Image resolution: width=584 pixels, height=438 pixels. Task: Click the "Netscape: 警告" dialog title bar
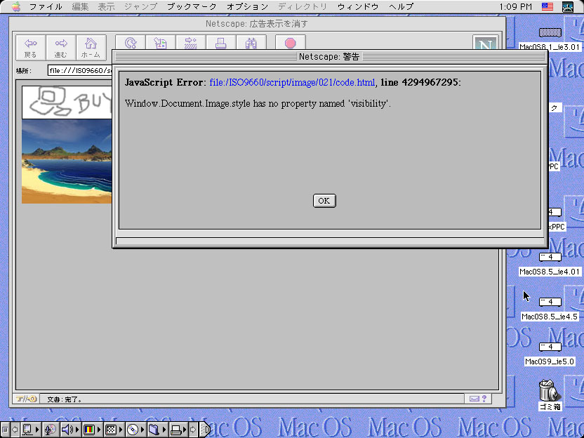click(329, 57)
